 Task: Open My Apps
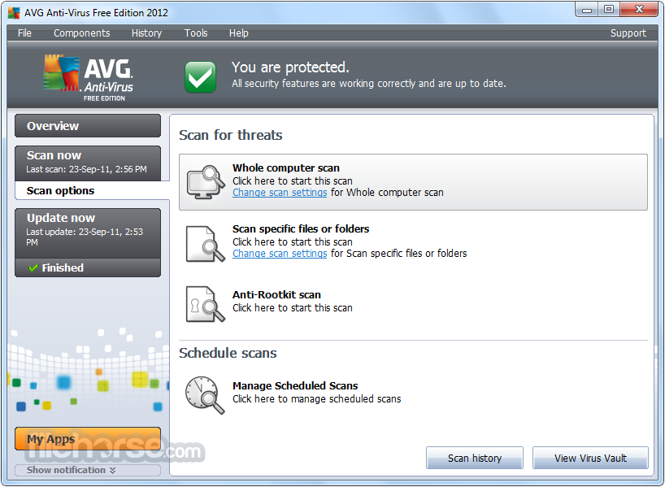pyautogui.click(x=88, y=439)
